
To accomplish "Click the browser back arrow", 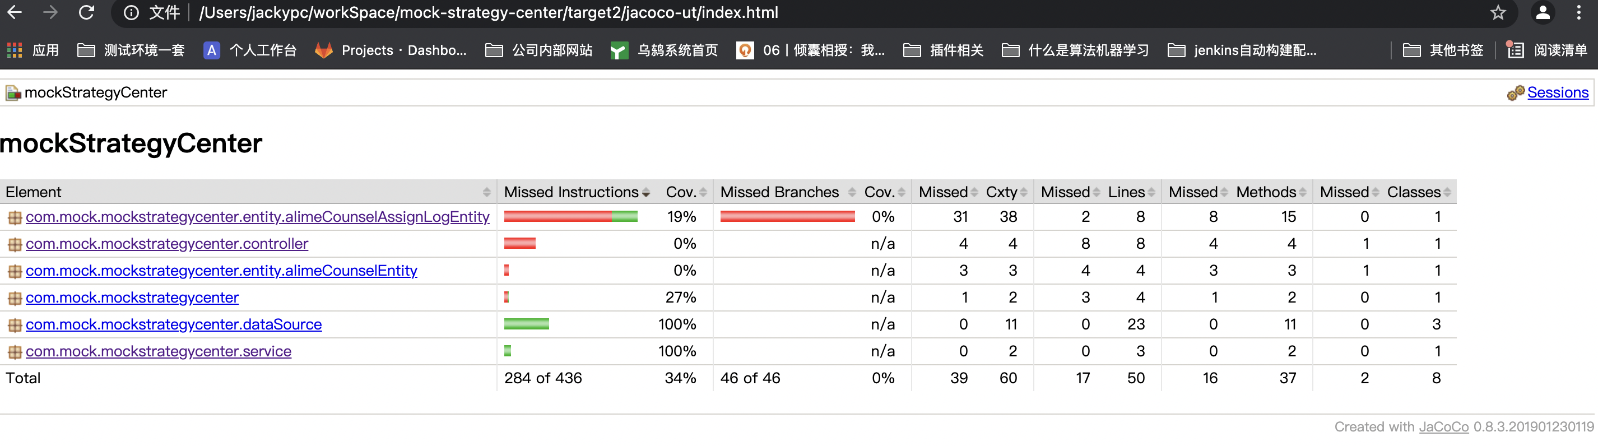I will pos(14,12).
